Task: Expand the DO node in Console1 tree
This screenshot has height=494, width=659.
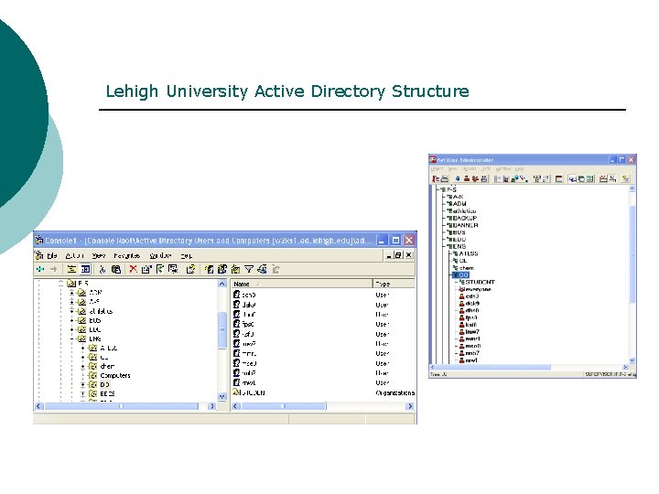Action: click(82, 385)
